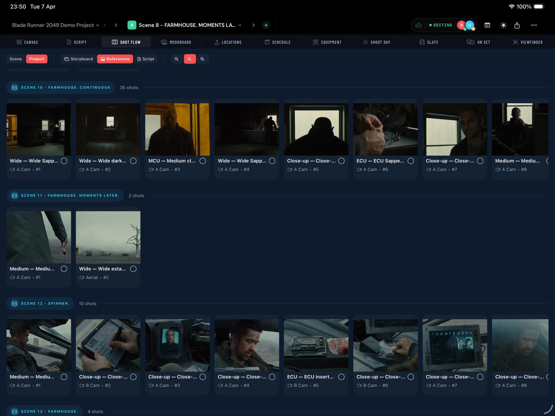Add a new scene with plus button
Image resolution: width=555 pixels, height=416 pixels.
(266, 25)
